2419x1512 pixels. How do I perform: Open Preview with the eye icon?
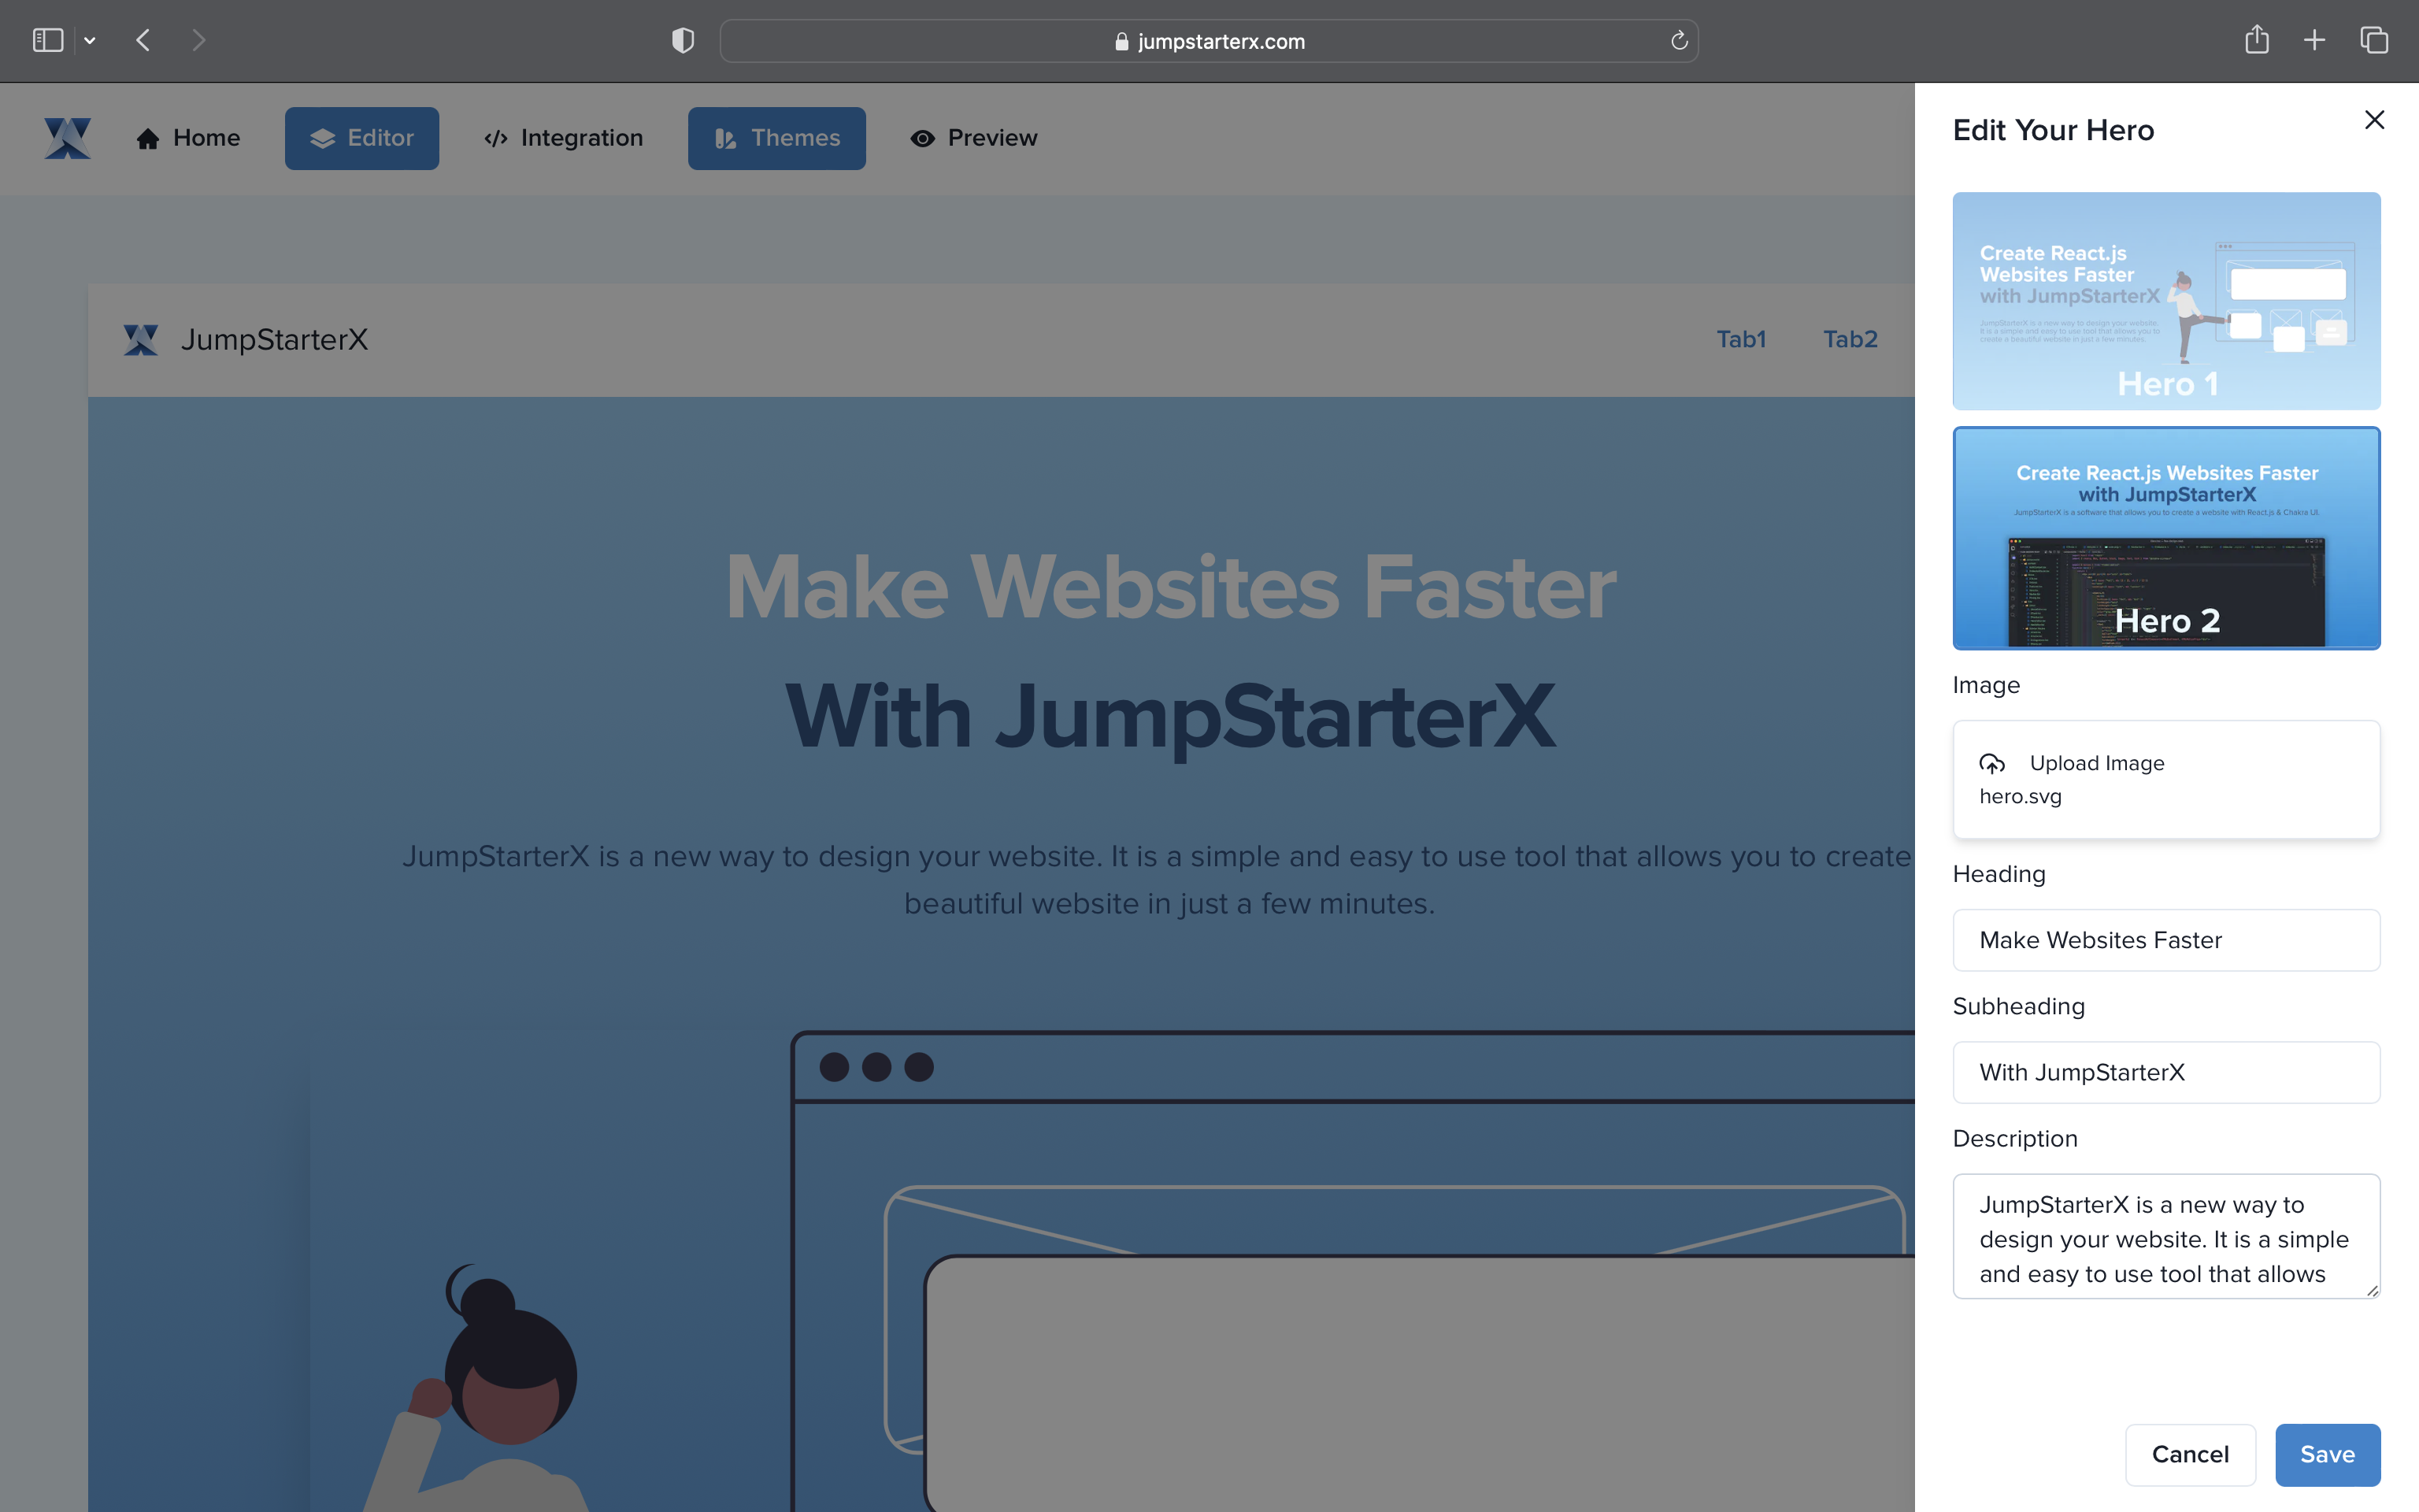973,138
